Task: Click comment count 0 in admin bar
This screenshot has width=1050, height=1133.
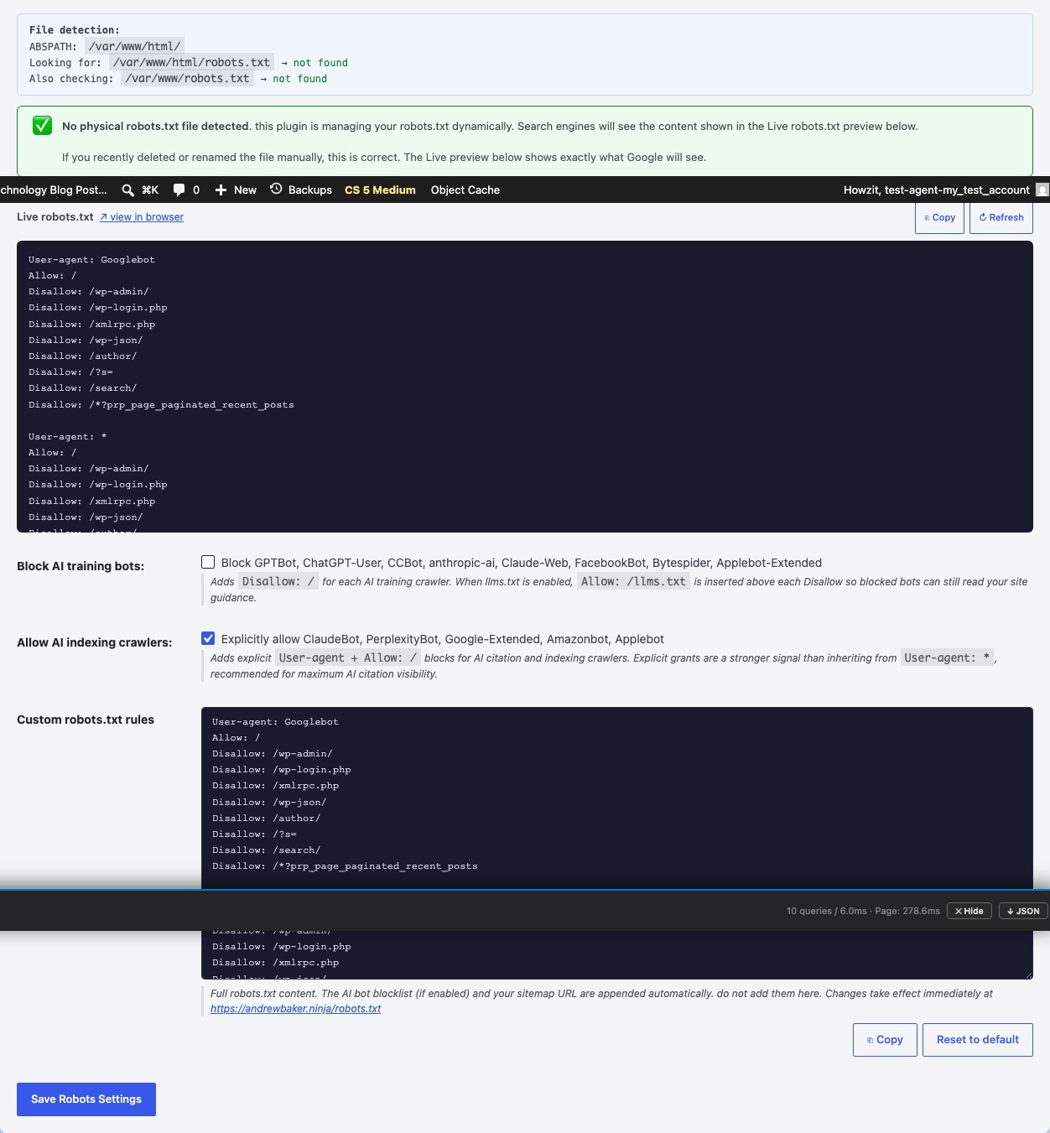Action: tap(196, 190)
